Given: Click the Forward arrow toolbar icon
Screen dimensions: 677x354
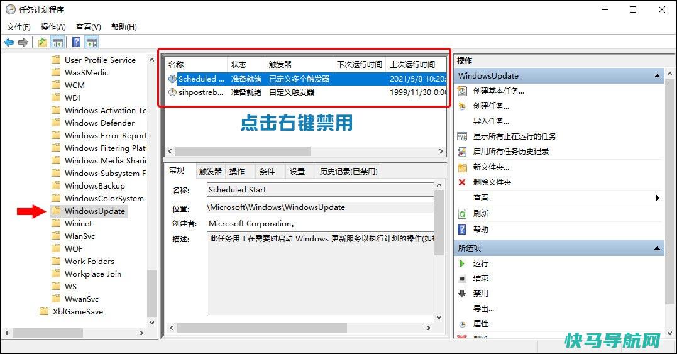Looking at the screenshot, I should click(23, 42).
